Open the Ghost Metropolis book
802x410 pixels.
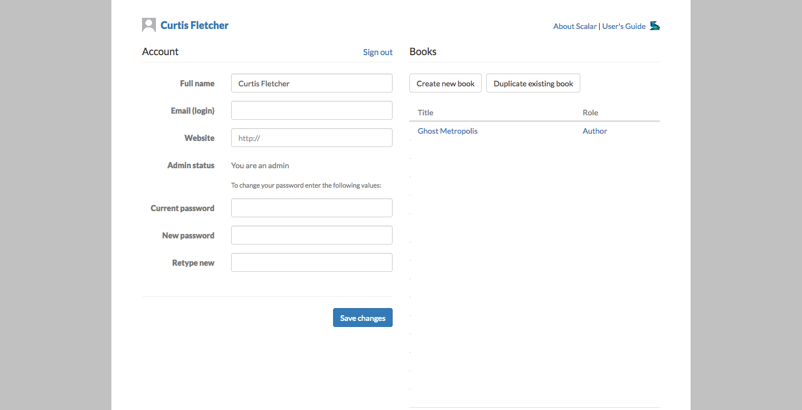(x=447, y=131)
